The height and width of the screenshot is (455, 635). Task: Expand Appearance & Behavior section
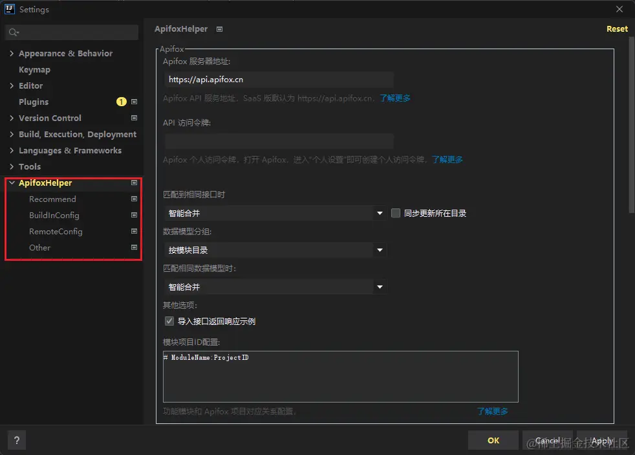[x=12, y=53]
